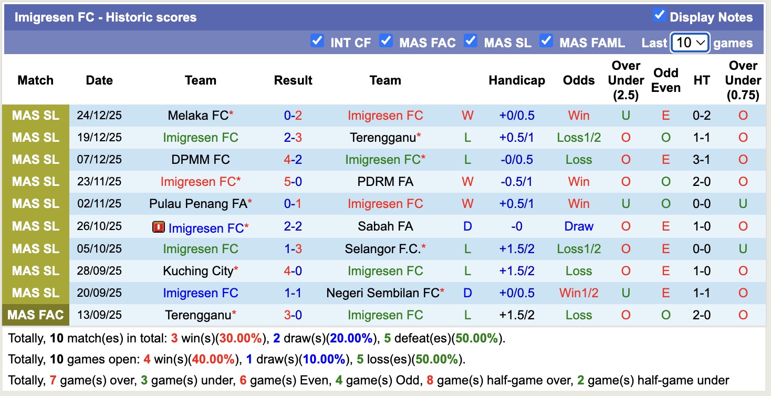Toggle the Display Notes checkbox
Screen dimensions: 771x396
coord(659,16)
